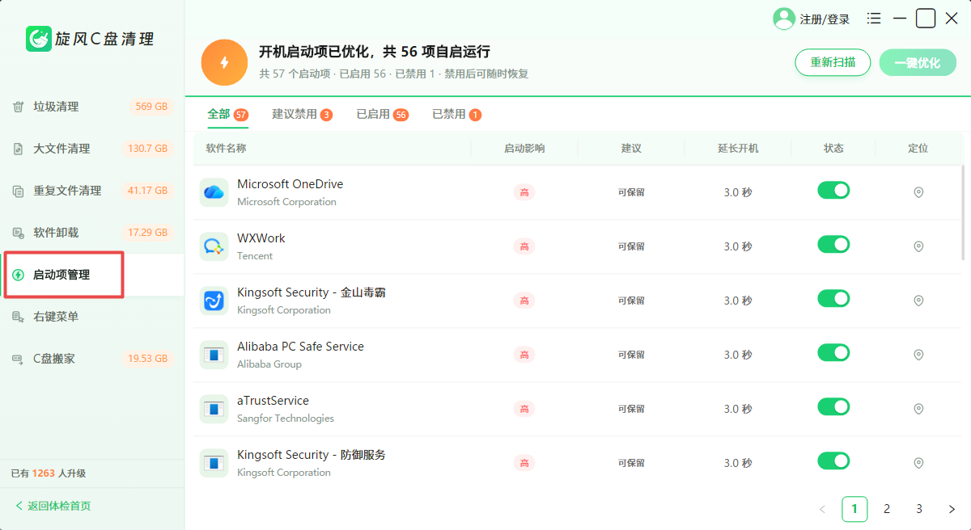Open 软件卸载 in the sidebar

point(92,233)
